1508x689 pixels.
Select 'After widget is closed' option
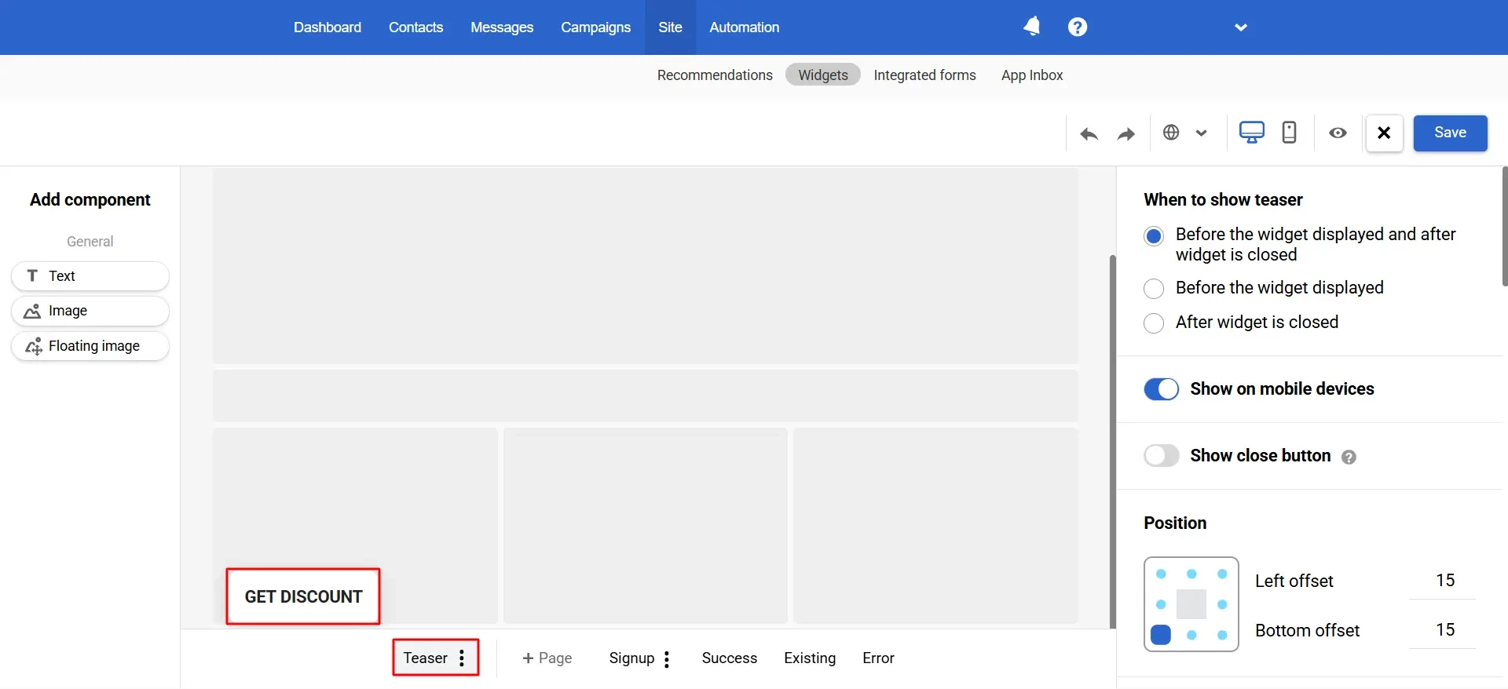click(1154, 323)
